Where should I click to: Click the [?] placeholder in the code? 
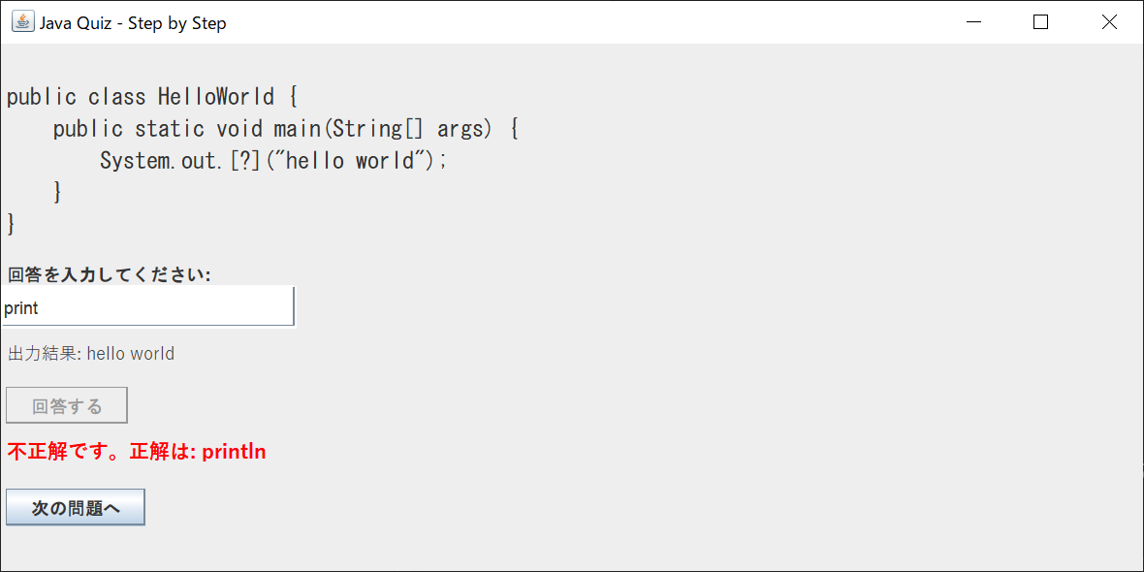tap(246, 161)
